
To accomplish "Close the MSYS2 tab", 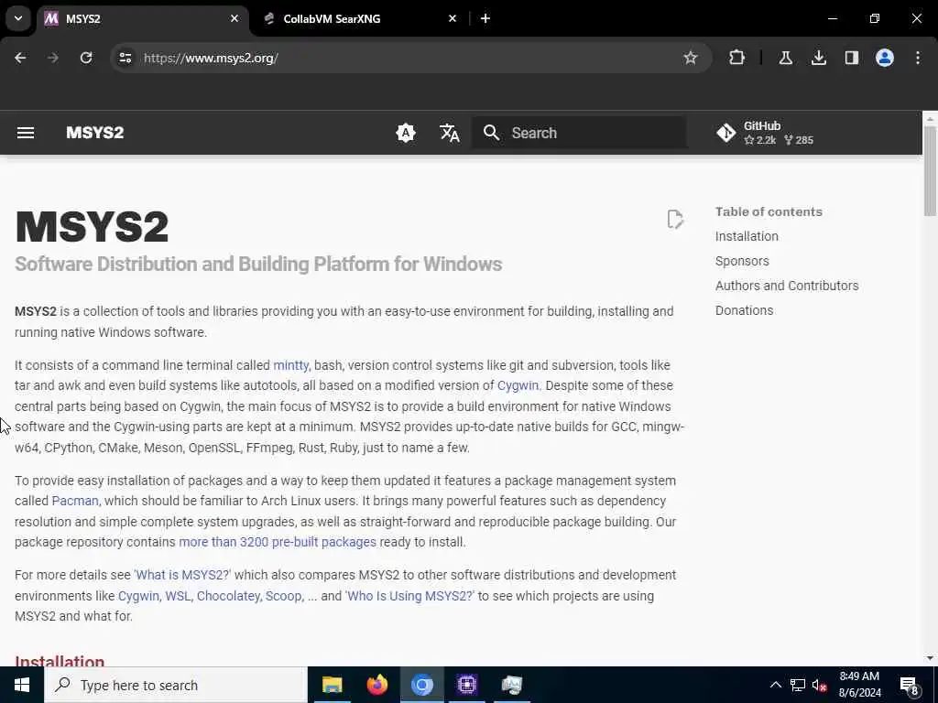I will click(x=234, y=18).
